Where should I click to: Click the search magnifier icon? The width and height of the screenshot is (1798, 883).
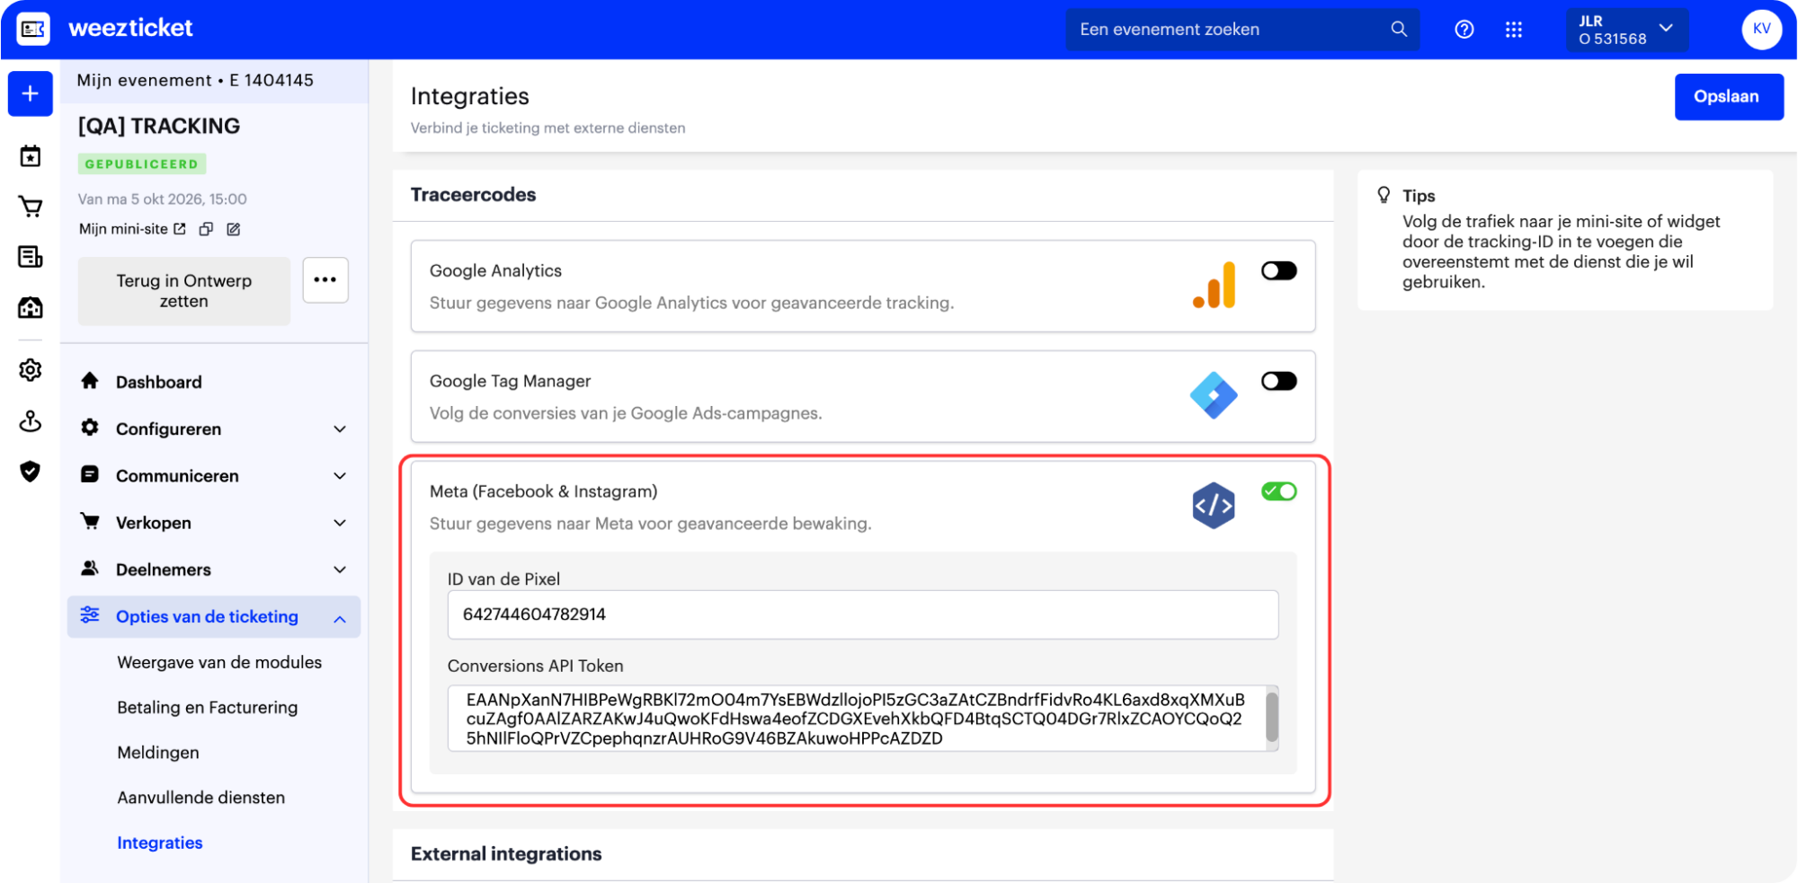(1399, 30)
